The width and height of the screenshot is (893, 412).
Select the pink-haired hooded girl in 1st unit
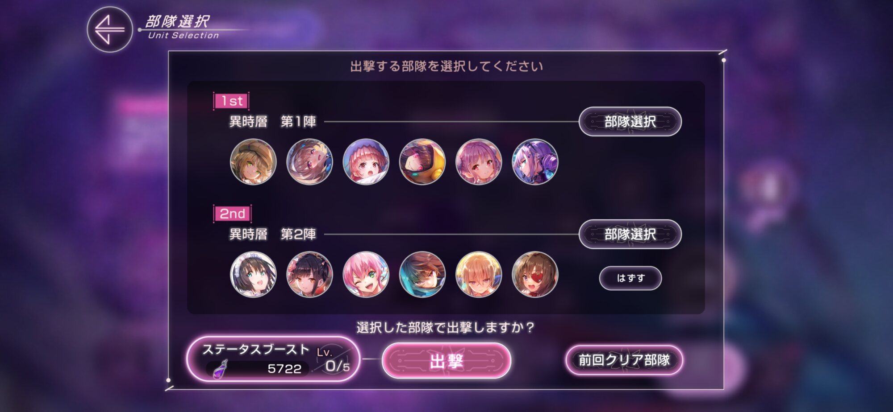pos(366,161)
